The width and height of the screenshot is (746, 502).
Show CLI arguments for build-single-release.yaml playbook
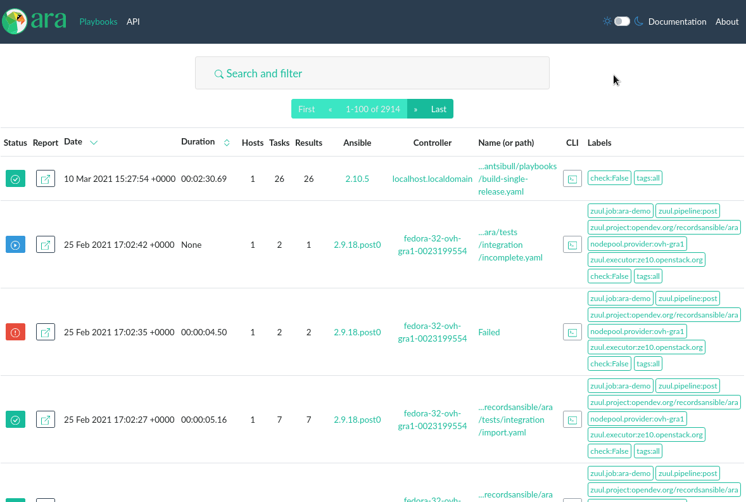coord(572,179)
